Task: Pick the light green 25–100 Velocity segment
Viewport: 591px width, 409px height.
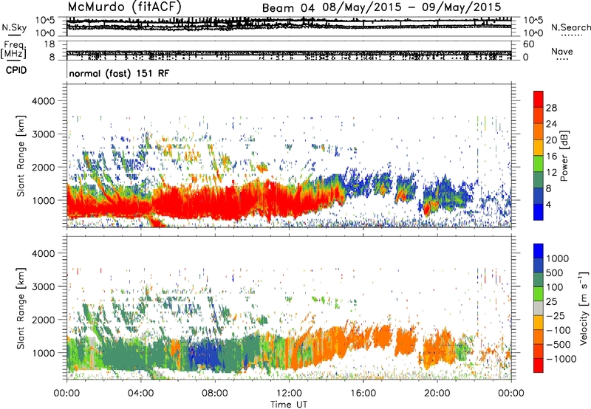Action: [x=539, y=294]
